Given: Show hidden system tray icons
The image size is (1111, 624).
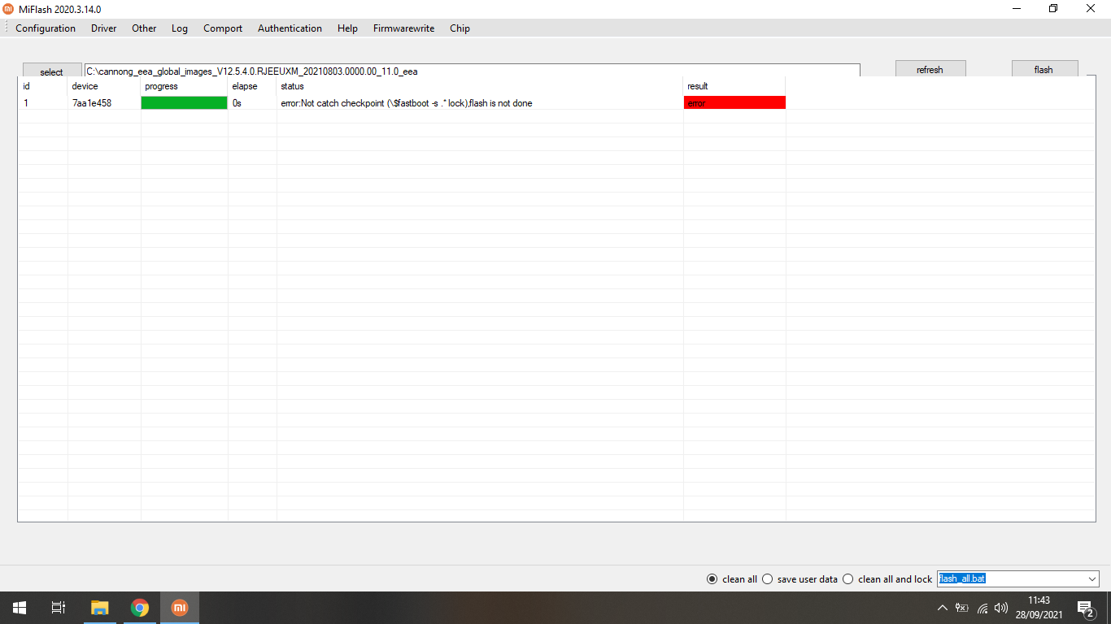Looking at the screenshot, I should pyautogui.click(x=943, y=608).
